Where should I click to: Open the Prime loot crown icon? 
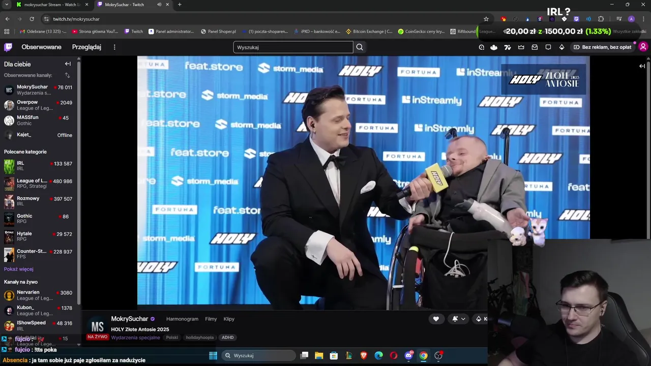coord(521,47)
